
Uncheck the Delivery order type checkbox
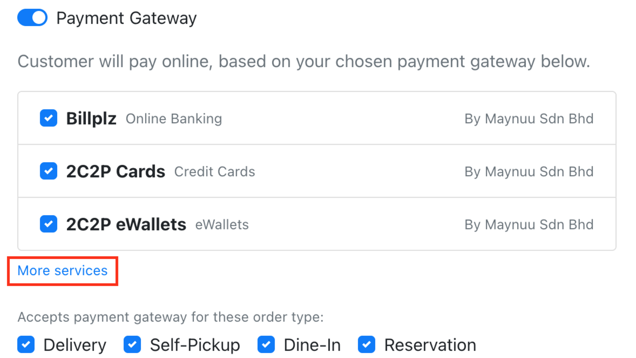tap(26, 344)
